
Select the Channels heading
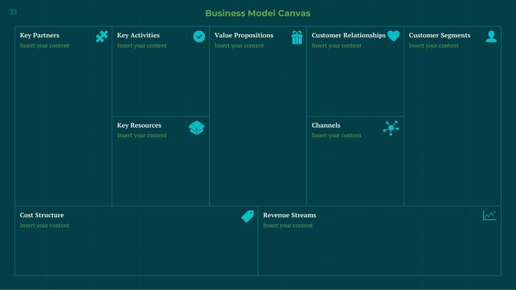(x=326, y=125)
